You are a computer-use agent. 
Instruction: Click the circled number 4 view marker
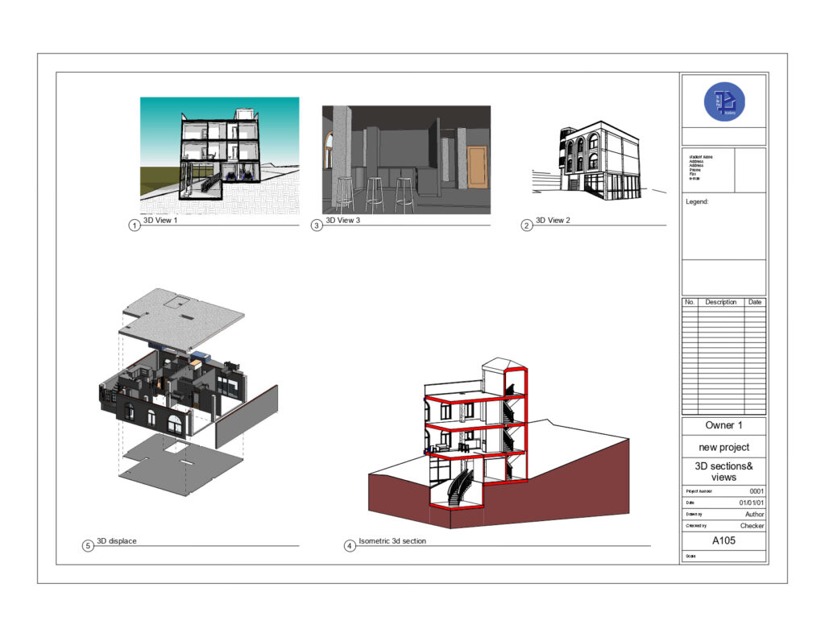(x=350, y=546)
